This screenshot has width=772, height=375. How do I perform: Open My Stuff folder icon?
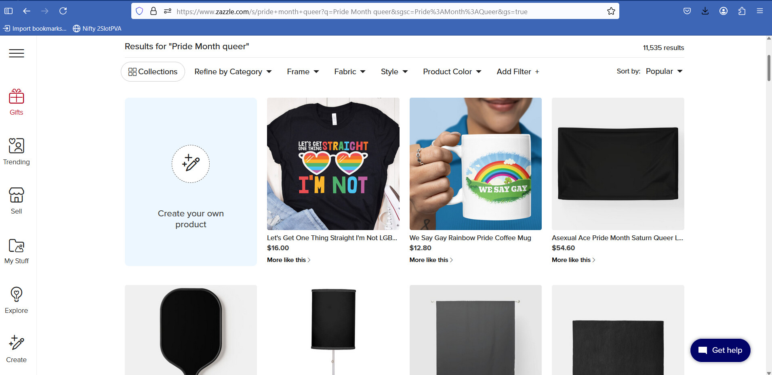click(17, 245)
